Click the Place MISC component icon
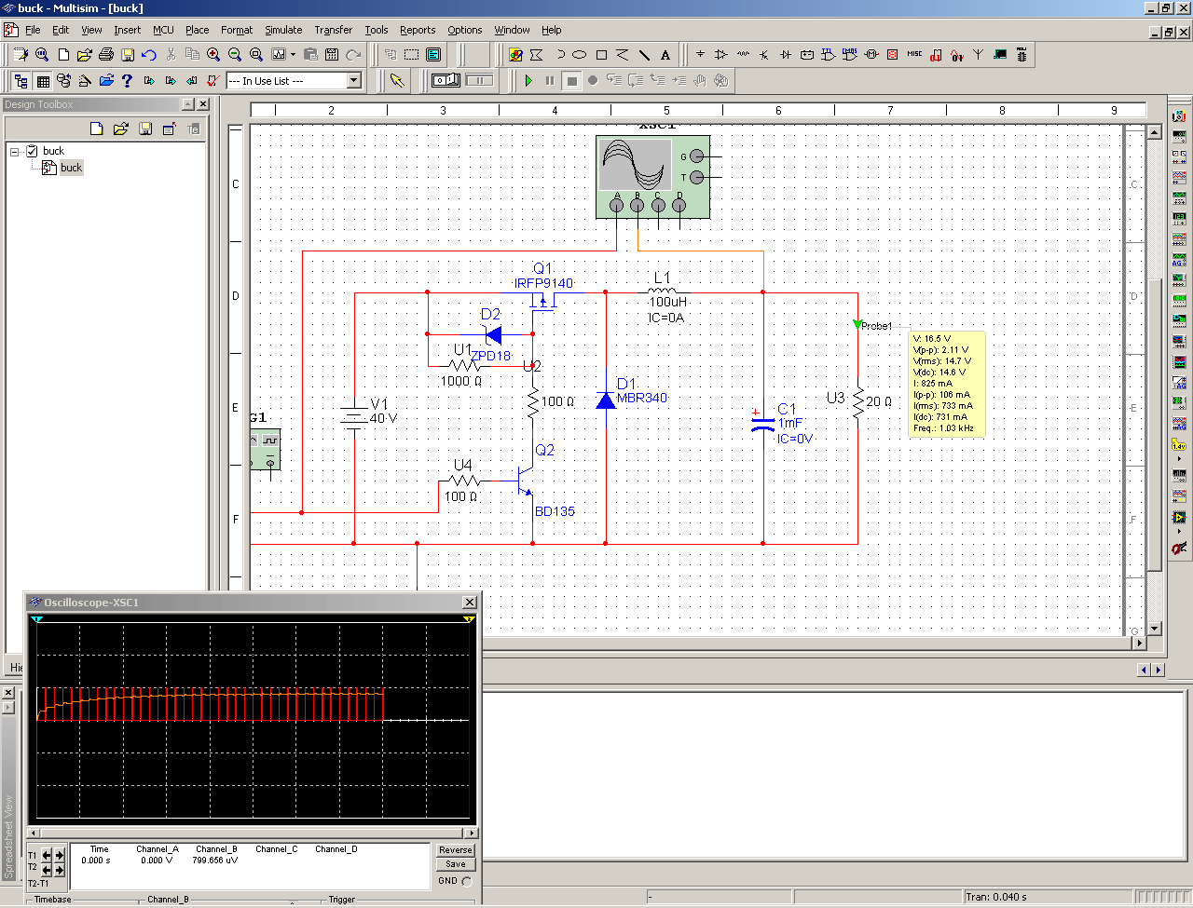The height and width of the screenshot is (908, 1193). [914, 55]
